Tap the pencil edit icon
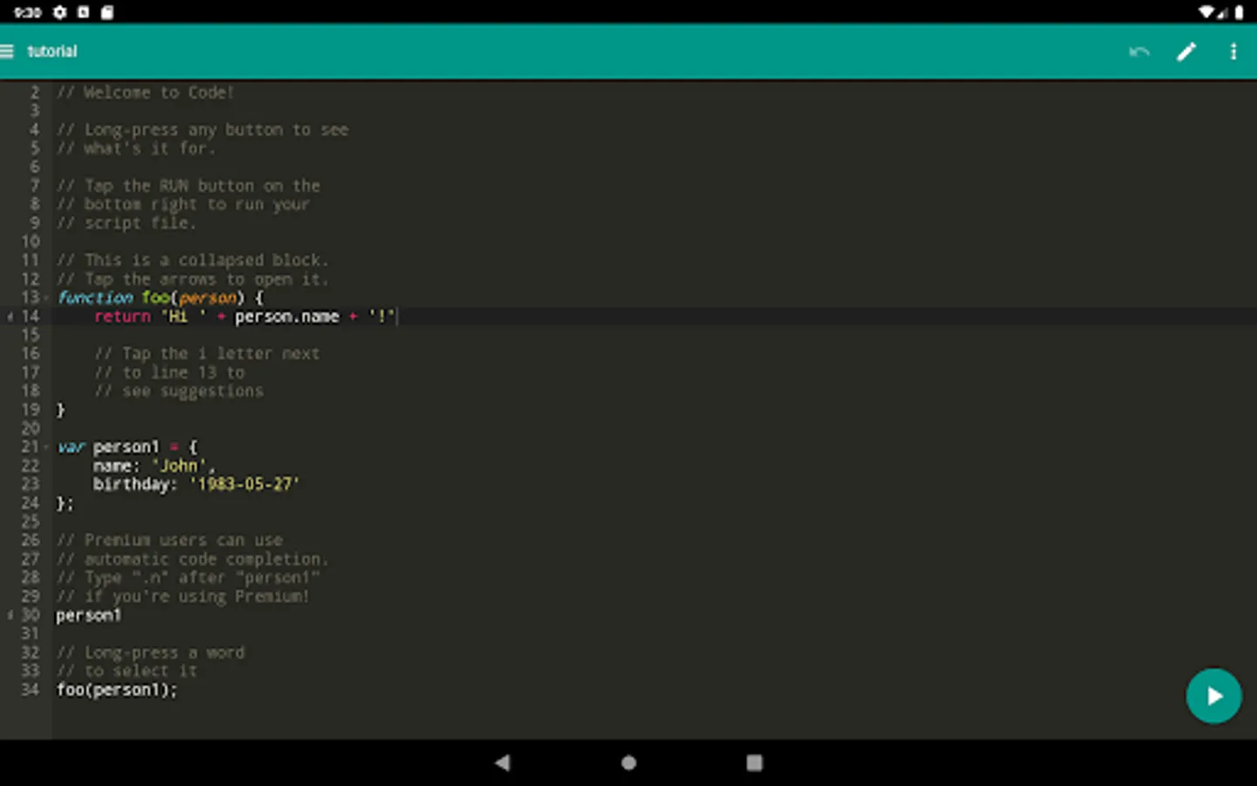The height and width of the screenshot is (786, 1257). pos(1186,52)
